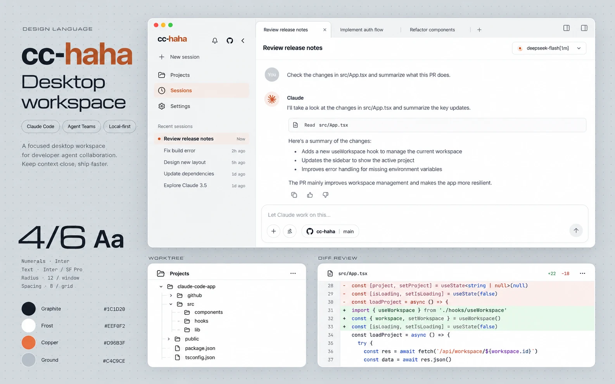
Task: Open the Update dependencies session
Action: tap(201, 174)
